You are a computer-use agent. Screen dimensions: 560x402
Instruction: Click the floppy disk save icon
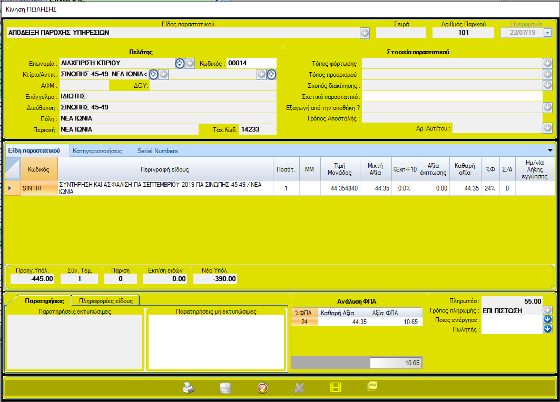225,388
